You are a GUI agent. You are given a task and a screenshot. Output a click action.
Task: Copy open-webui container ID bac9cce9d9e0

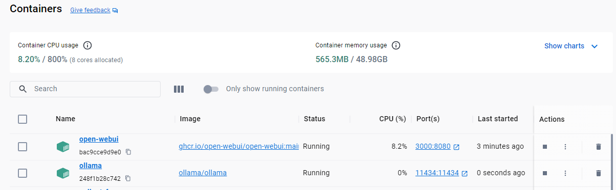128,152
